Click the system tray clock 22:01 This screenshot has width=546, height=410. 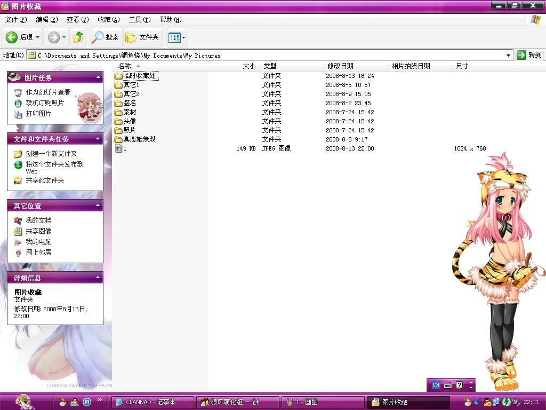point(531,402)
